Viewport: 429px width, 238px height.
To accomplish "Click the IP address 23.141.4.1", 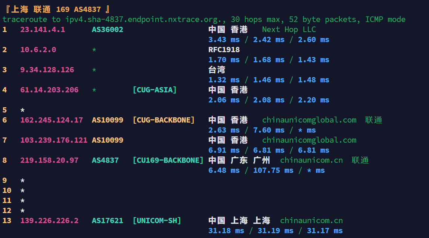I will 43,29.
